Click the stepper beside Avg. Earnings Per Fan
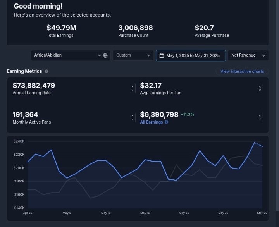 pyautogui.click(x=260, y=88)
